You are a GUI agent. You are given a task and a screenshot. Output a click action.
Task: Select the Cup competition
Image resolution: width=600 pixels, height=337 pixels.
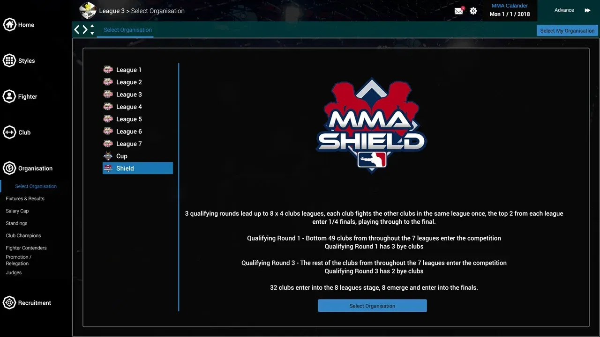pyautogui.click(x=121, y=156)
